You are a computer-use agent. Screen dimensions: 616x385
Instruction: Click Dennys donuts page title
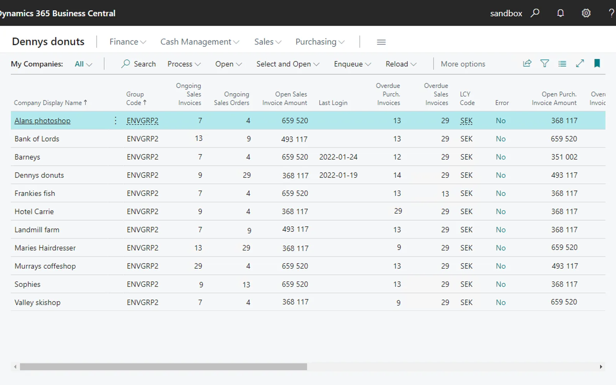(x=48, y=42)
